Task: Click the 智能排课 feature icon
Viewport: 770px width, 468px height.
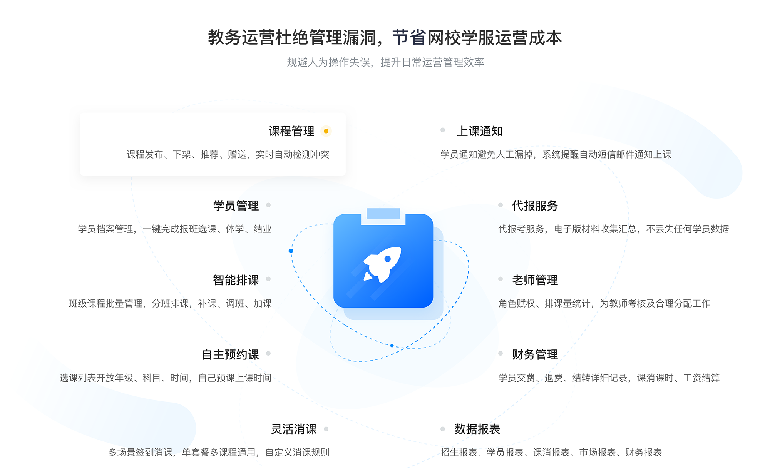Action: pyautogui.click(x=267, y=278)
